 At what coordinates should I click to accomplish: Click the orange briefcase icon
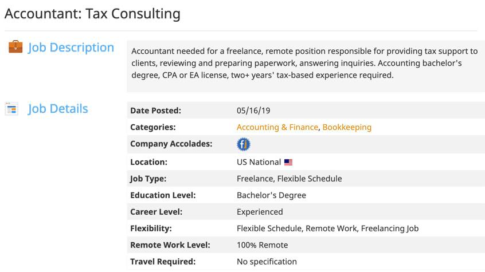coord(15,47)
